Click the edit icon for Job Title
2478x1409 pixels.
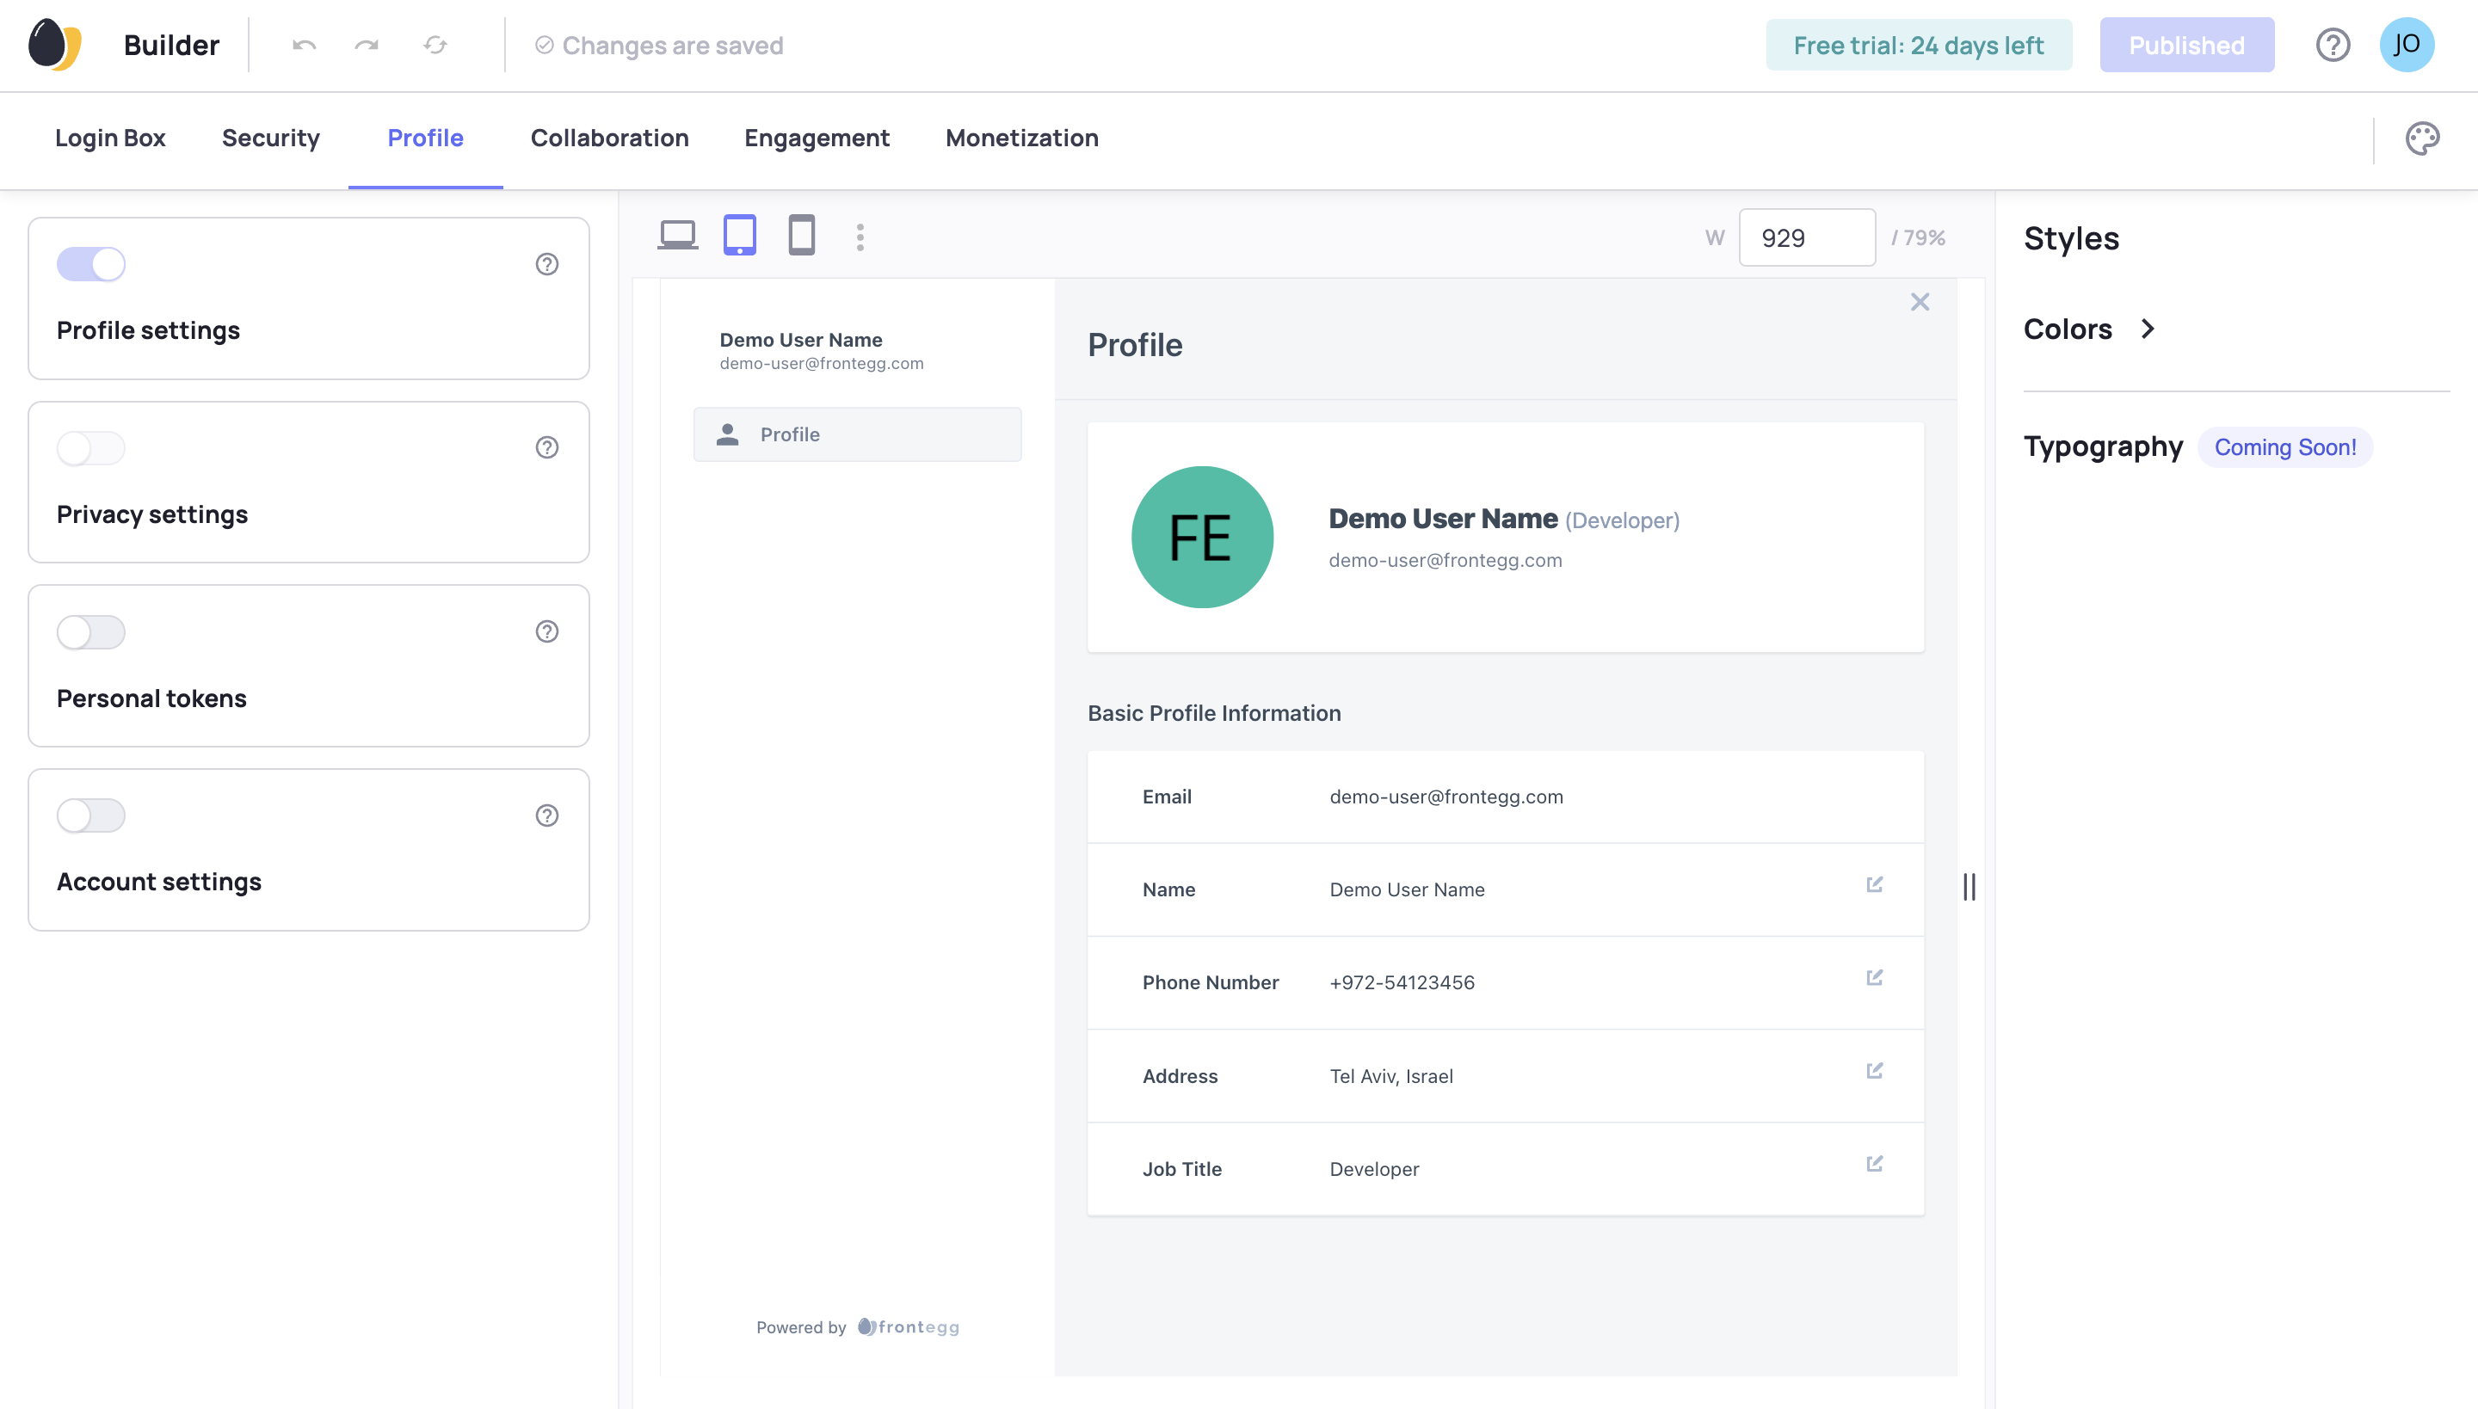tap(1874, 1163)
